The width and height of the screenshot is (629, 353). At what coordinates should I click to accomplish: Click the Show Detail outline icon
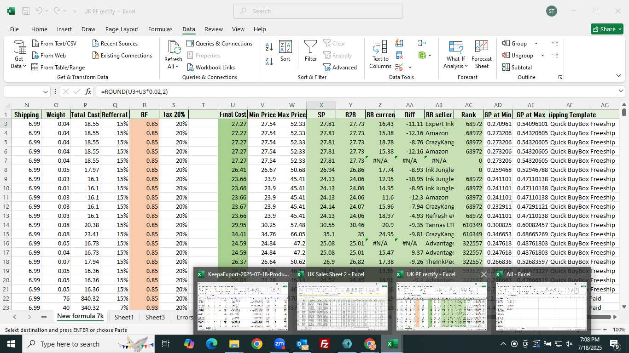pos(555,43)
